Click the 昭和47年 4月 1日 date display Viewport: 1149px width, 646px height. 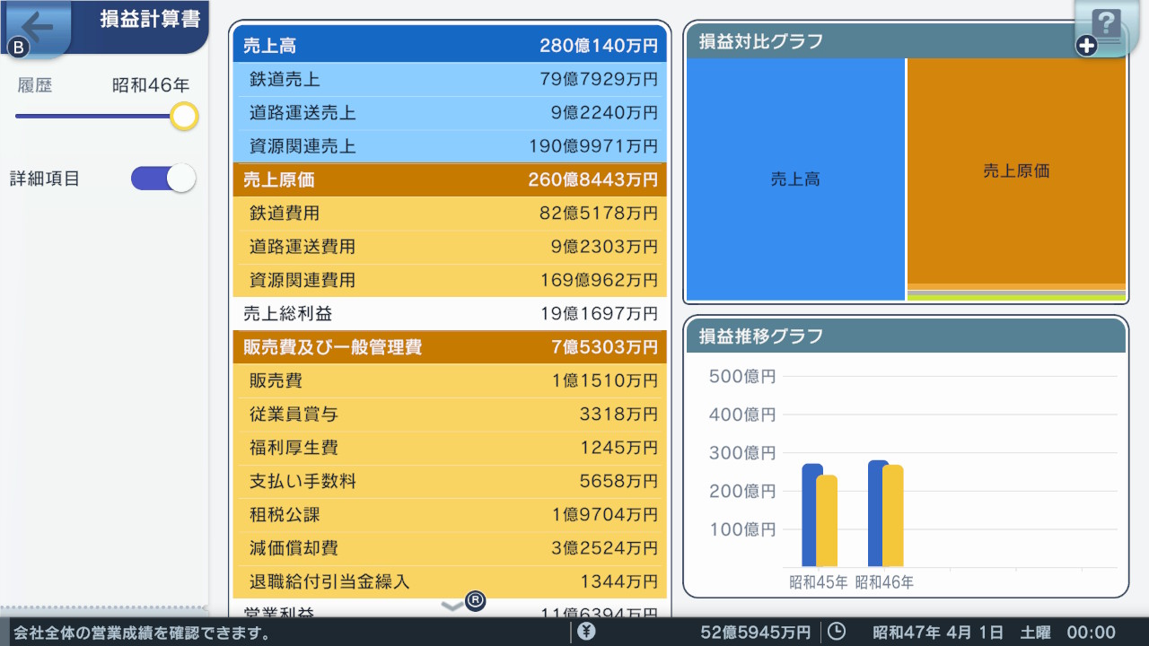tap(938, 633)
